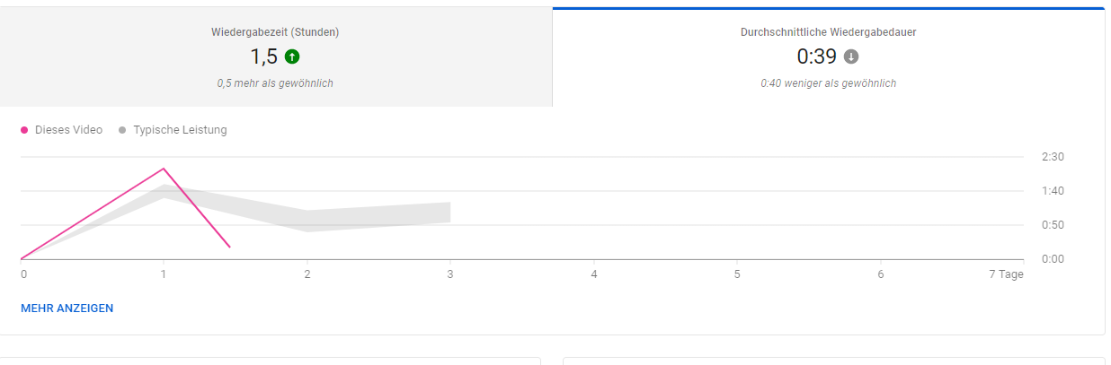Click the gray typical-performance band at day 3

[449, 213]
